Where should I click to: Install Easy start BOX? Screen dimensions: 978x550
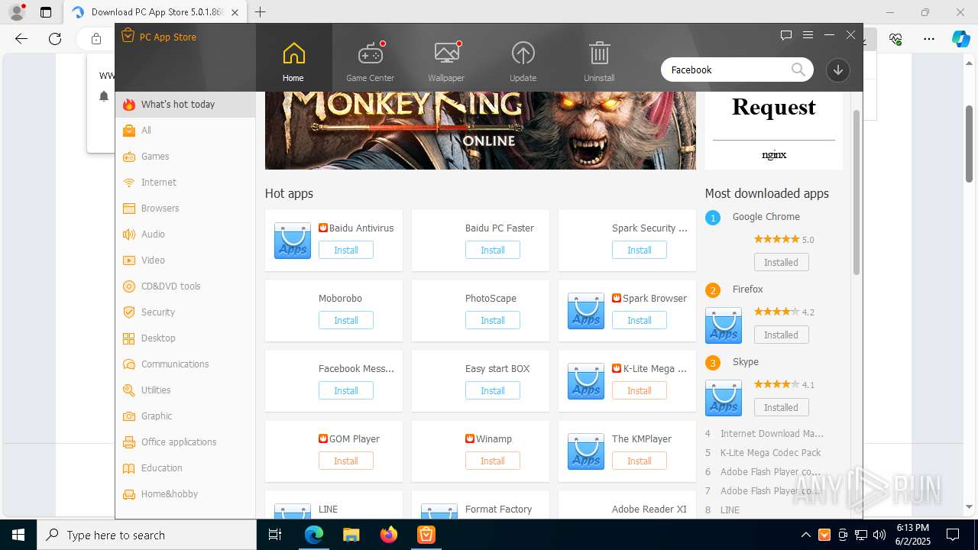[x=493, y=390]
